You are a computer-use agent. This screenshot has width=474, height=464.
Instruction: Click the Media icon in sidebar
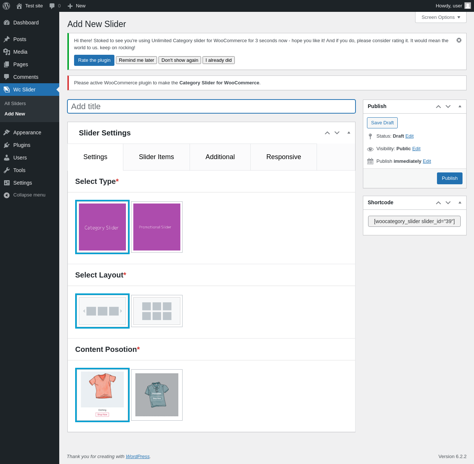7,52
